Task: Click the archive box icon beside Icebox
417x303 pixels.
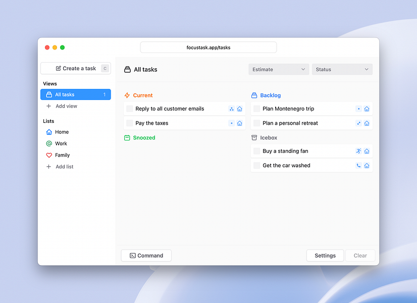Action: pos(254,137)
